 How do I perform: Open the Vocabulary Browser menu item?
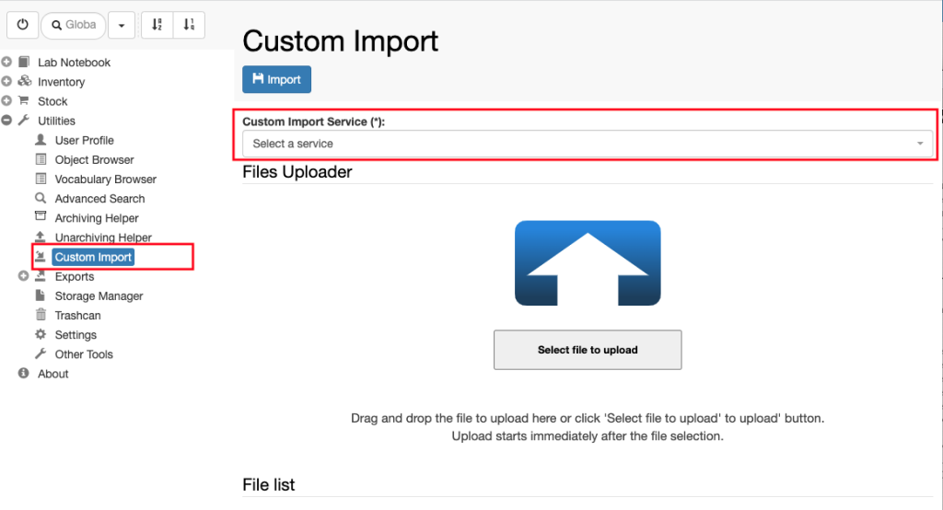pos(105,180)
